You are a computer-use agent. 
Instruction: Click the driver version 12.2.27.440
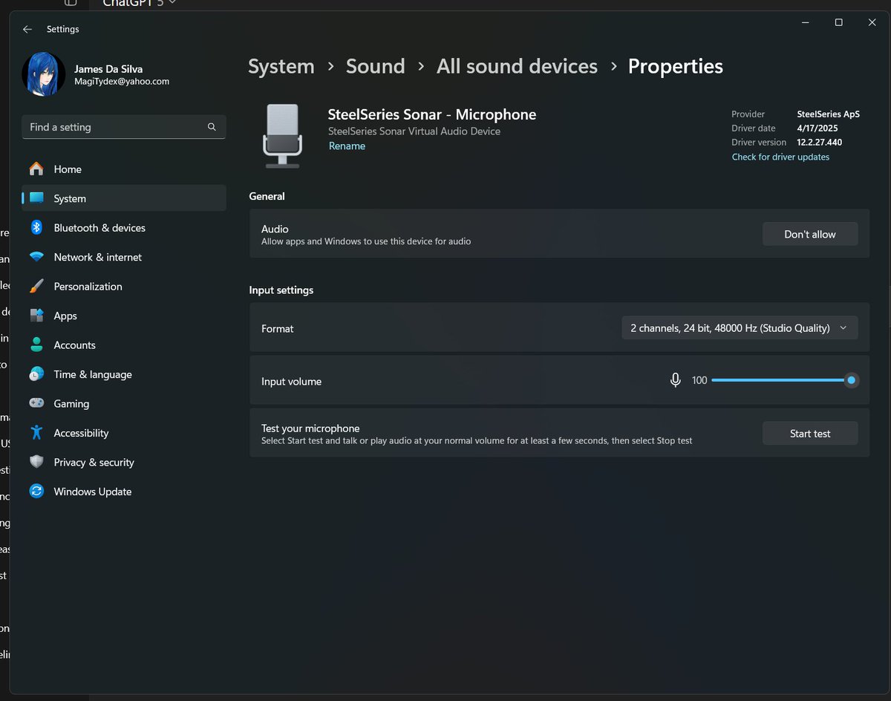(820, 143)
